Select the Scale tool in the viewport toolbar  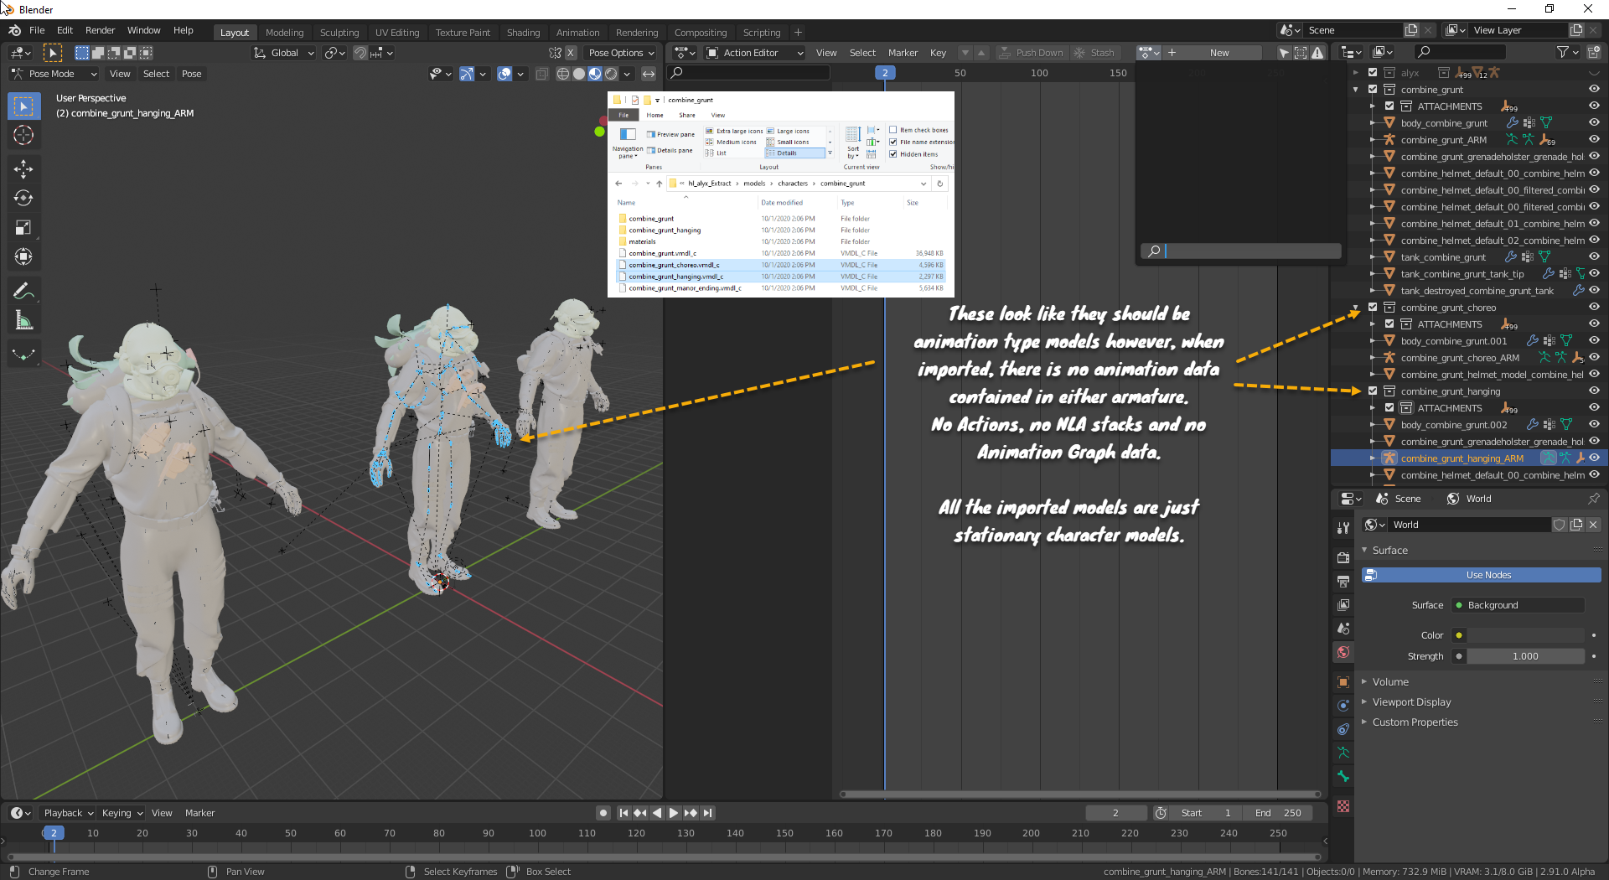[23, 228]
